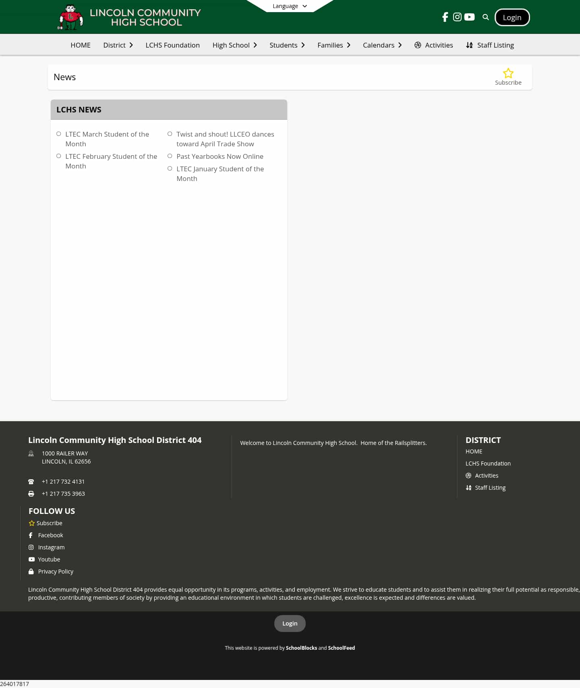This screenshot has width=580, height=688.
Task: Click Lincoln Community High School title
Action: pyautogui.click(x=145, y=17)
